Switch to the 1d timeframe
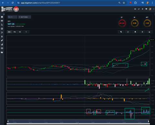Image resolution: width=155 pixels, height=125 pixels. pos(20,32)
